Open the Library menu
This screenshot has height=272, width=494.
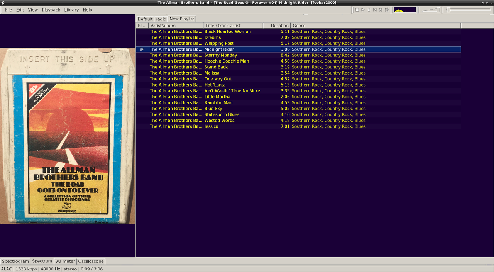pos(71,10)
